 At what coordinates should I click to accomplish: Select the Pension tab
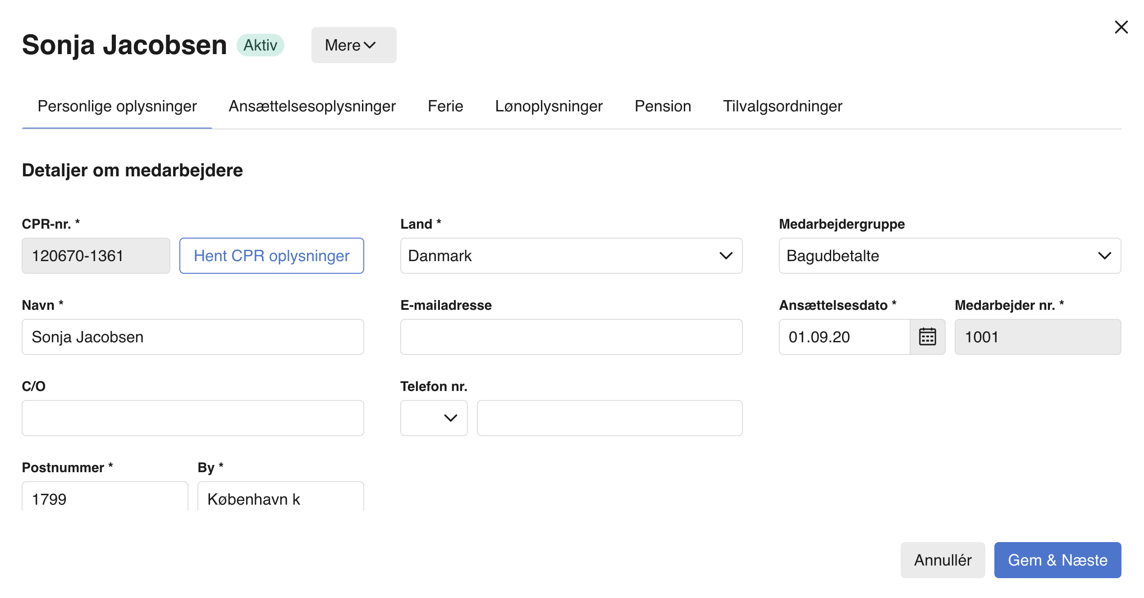662,106
